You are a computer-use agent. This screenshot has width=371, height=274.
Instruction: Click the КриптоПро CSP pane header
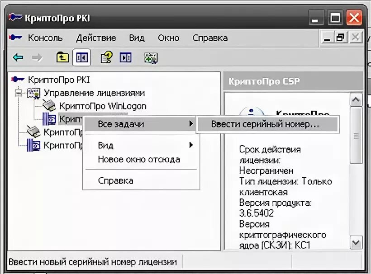click(x=293, y=81)
